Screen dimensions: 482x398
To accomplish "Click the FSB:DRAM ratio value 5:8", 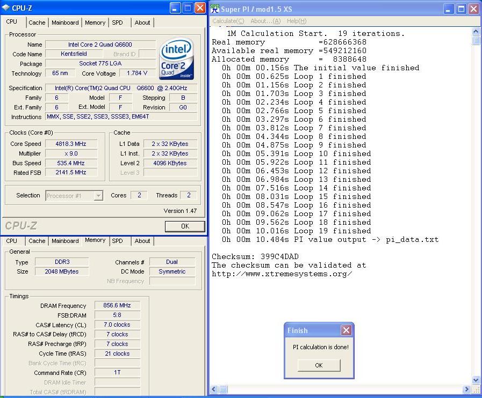I will [117, 315].
